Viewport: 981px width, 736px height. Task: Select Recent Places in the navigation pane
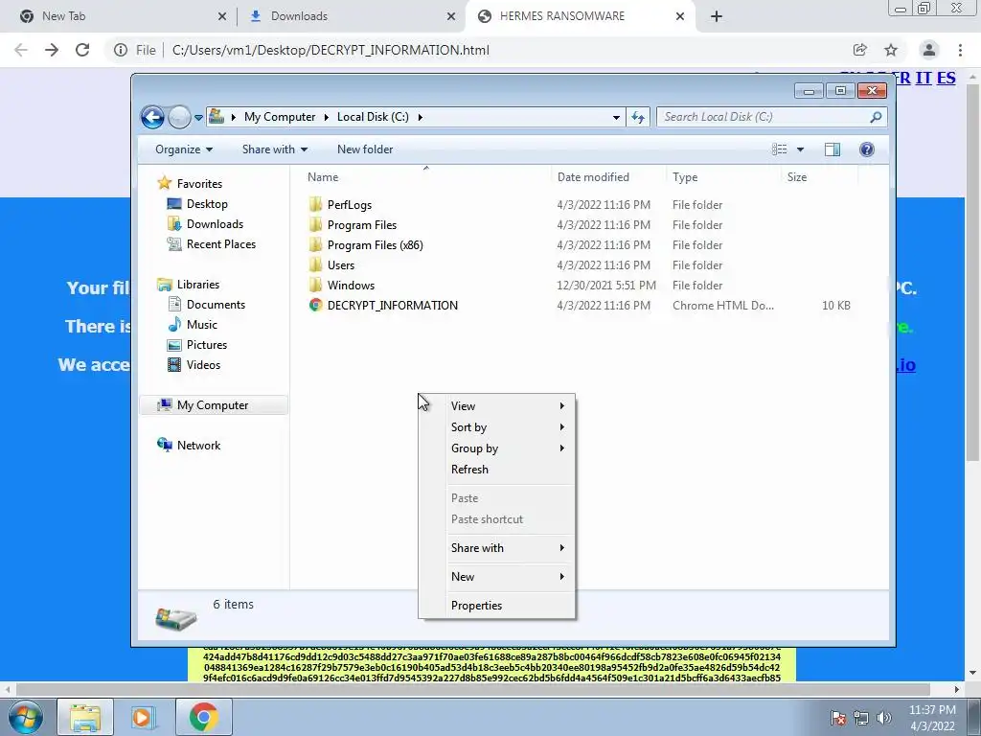(x=221, y=244)
